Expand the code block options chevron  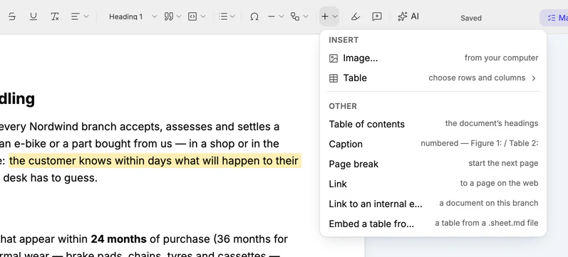203,16
